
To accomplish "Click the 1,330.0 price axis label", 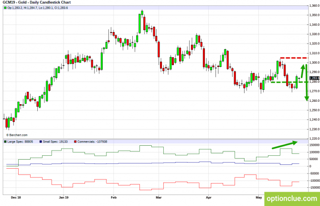I will click(314, 34).
